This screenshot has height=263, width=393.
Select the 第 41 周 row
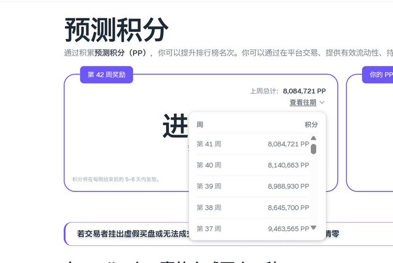pos(252,144)
